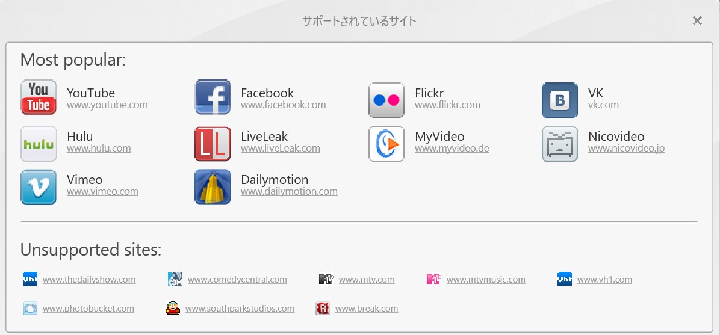This screenshot has width=720, height=335.
Task: Click the Break.com red icon
Action: (323, 308)
